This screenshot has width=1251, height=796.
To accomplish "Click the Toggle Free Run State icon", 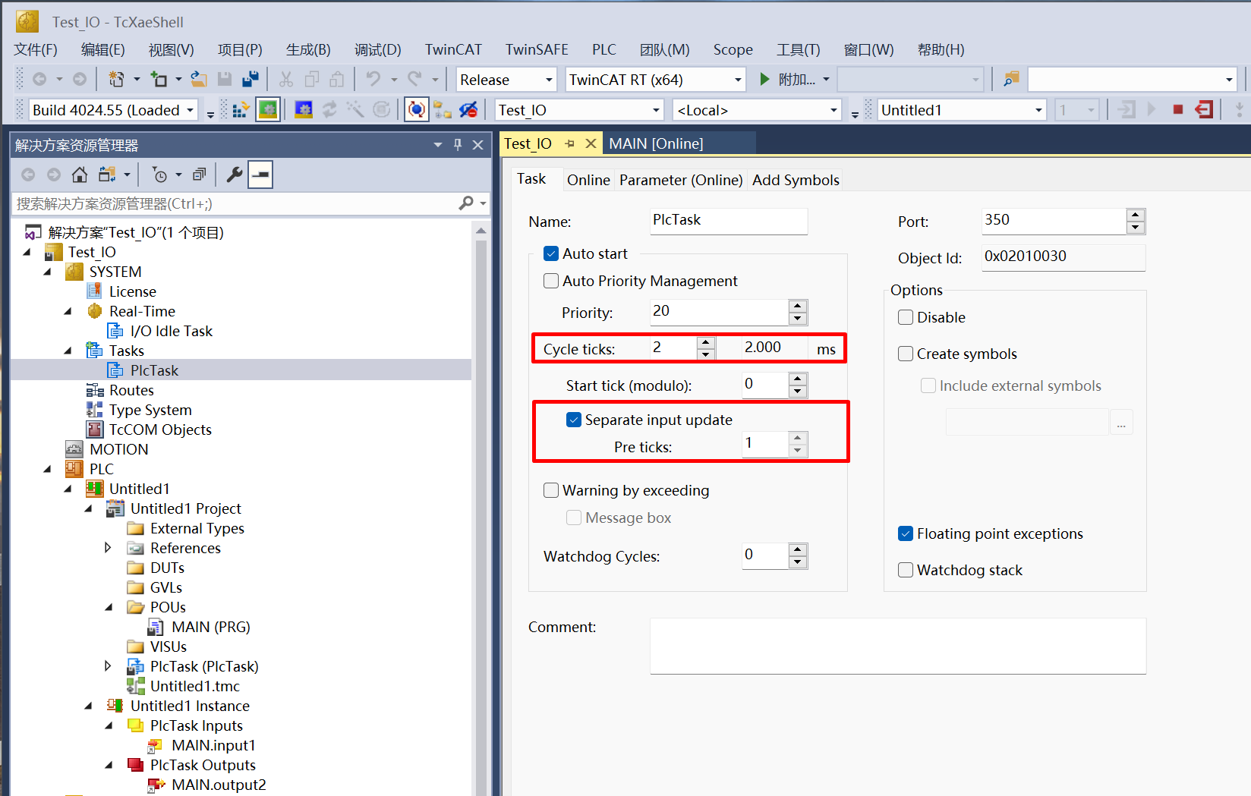I will click(x=416, y=110).
